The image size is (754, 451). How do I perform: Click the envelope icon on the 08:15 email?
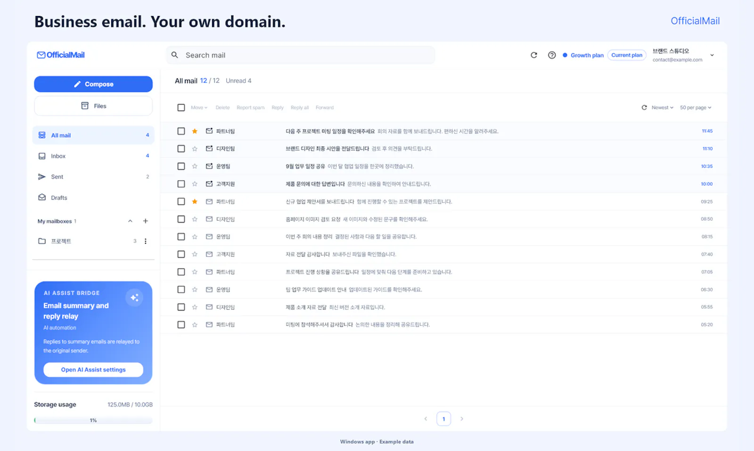tap(209, 237)
